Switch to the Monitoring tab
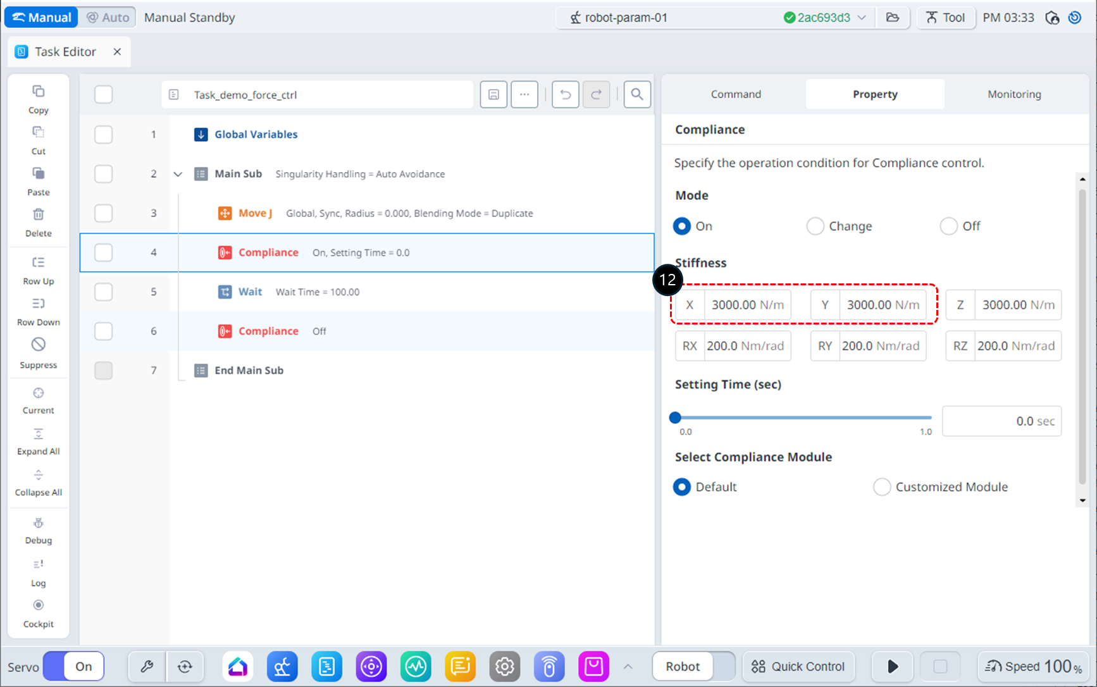Screen dimensions: 1097x687 [1013, 94]
